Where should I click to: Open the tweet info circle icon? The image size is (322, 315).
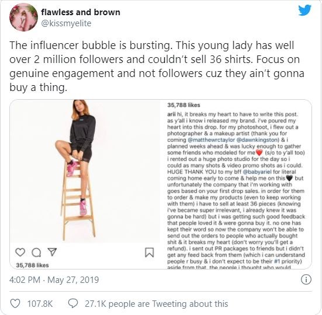click(306, 279)
